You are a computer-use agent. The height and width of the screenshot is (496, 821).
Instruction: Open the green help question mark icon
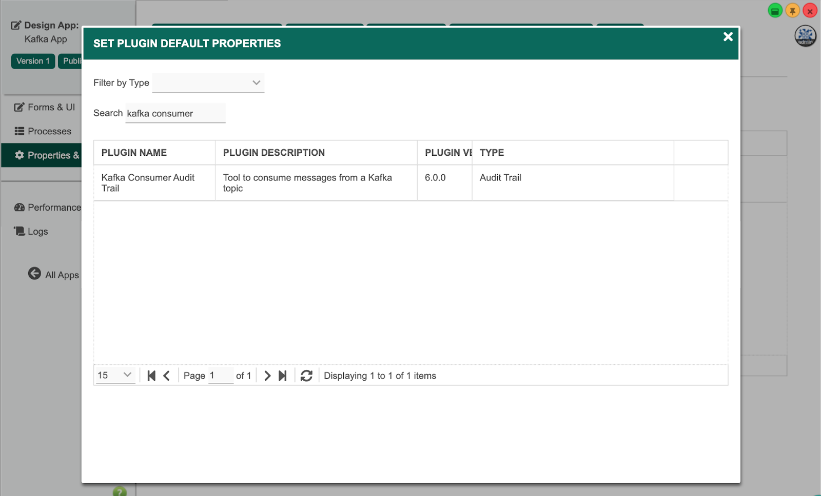pos(120,491)
